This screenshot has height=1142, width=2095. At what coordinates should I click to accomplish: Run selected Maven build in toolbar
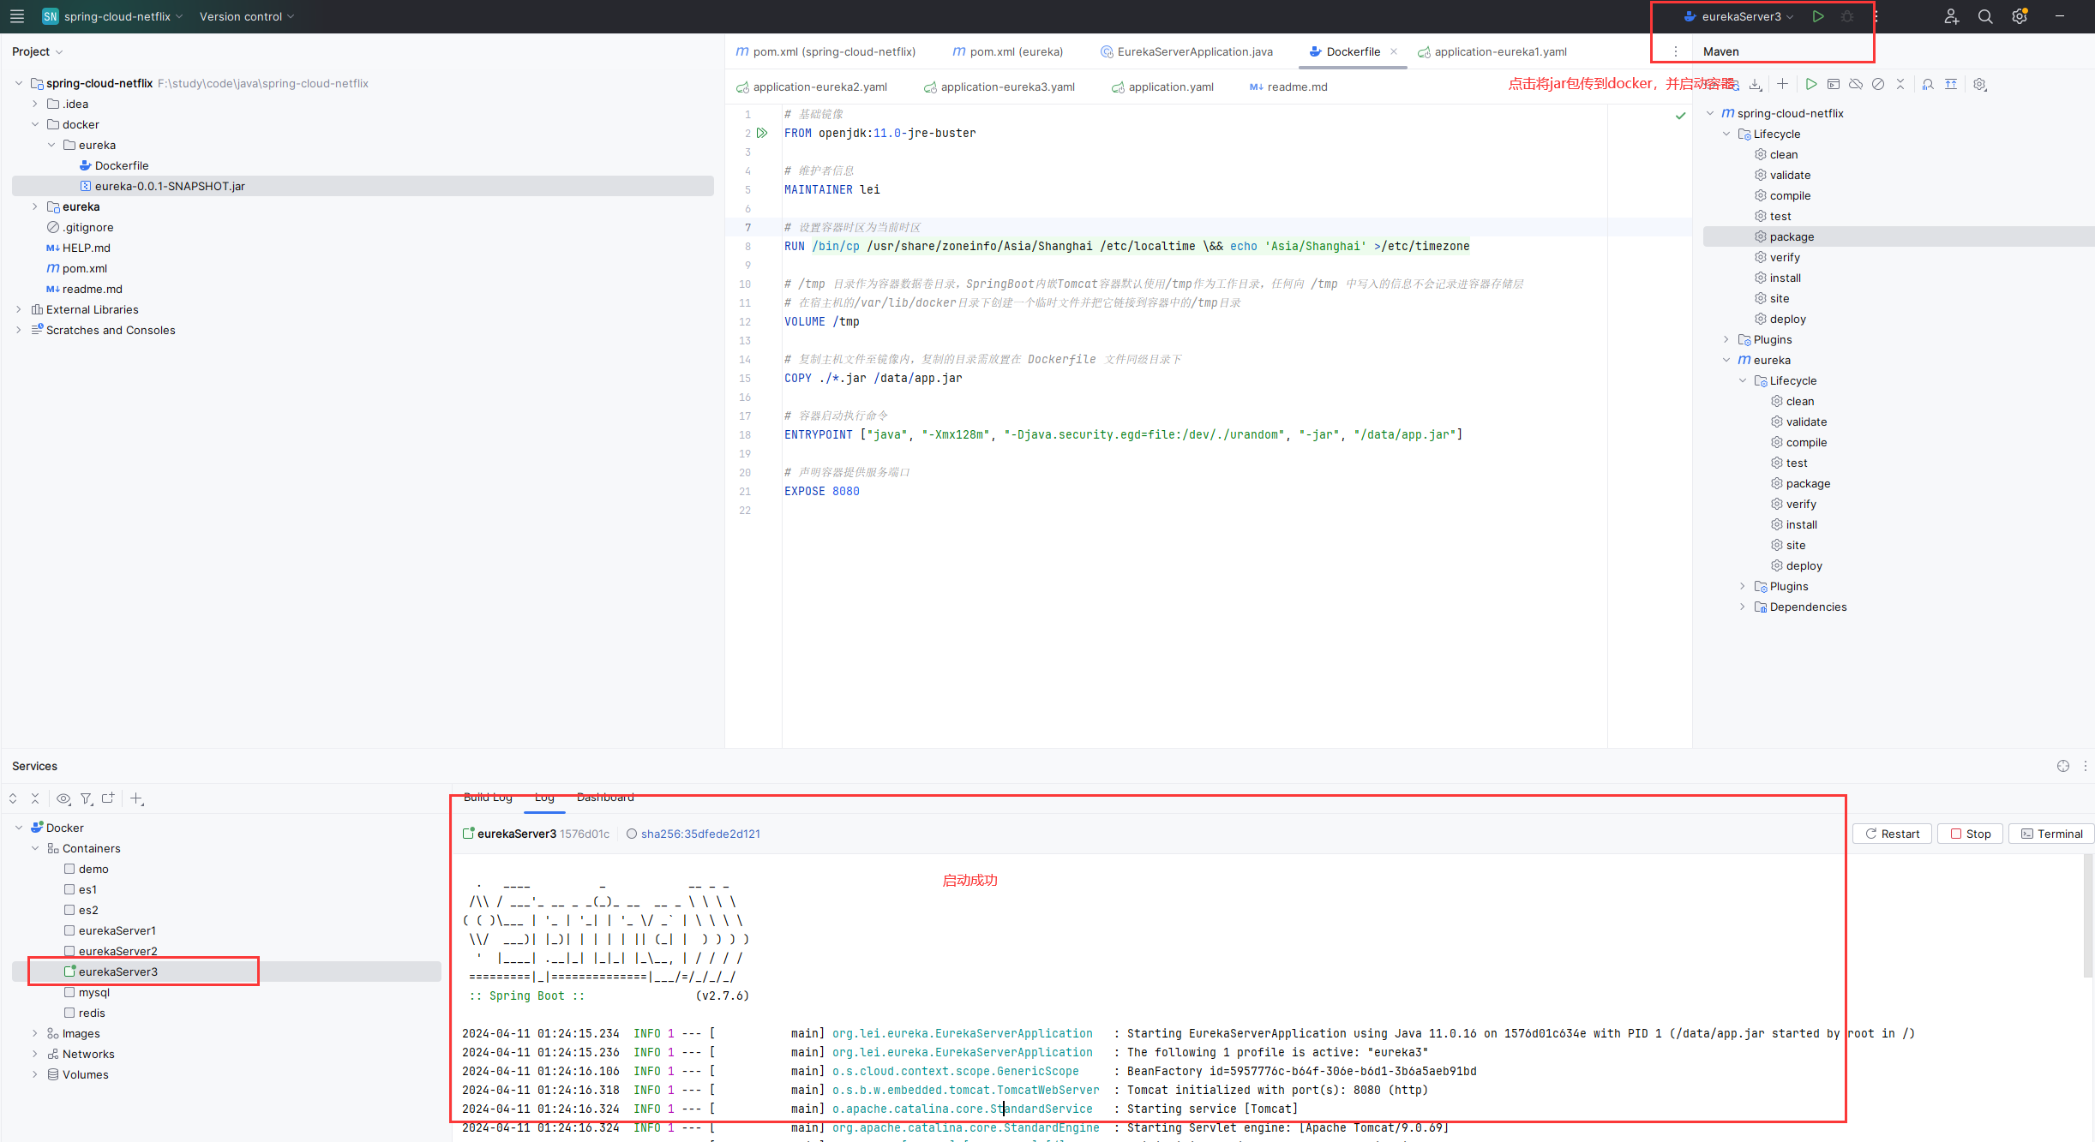tap(1811, 84)
